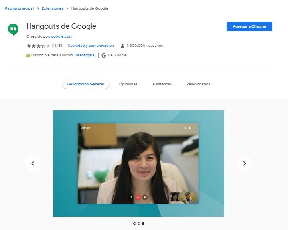Switch to the Relacionados tab

pos(198,84)
